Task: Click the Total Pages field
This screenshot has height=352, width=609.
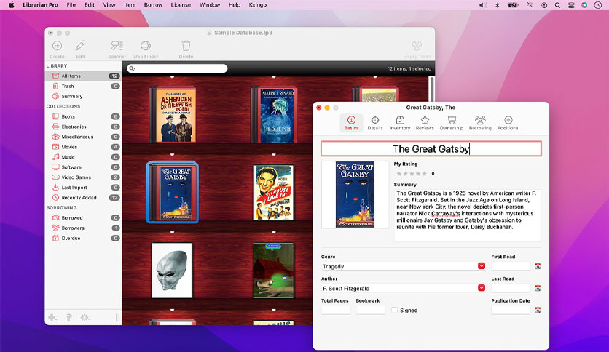Action: tap(336, 310)
